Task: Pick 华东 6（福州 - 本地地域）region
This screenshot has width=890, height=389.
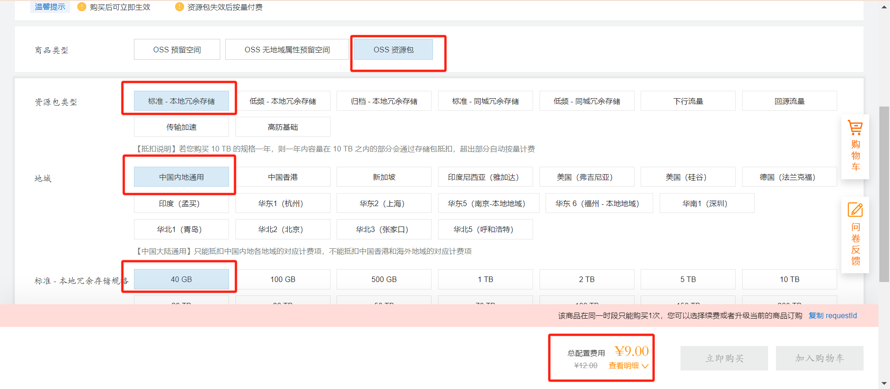Action: 599,203
